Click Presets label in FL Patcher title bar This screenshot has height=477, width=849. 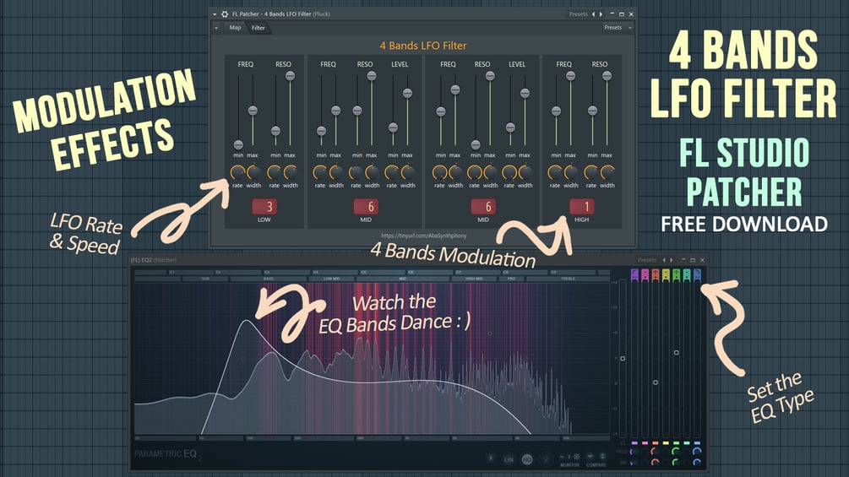tap(579, 14)
